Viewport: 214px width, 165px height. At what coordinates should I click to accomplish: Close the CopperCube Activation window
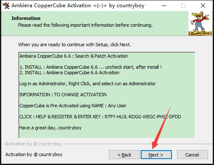pyautogui.click(x=203, y=6)
